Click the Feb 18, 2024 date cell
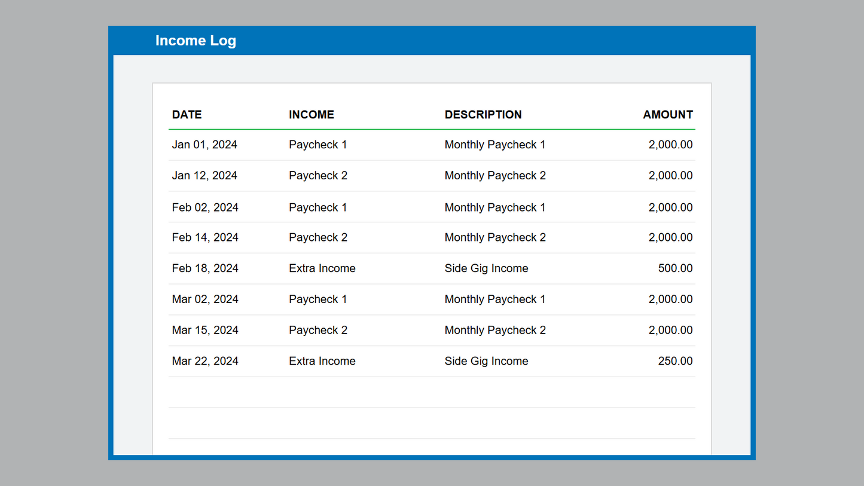The height and width of the screenshot is (486, 864). pyautogui.click(x=205, y=268)
